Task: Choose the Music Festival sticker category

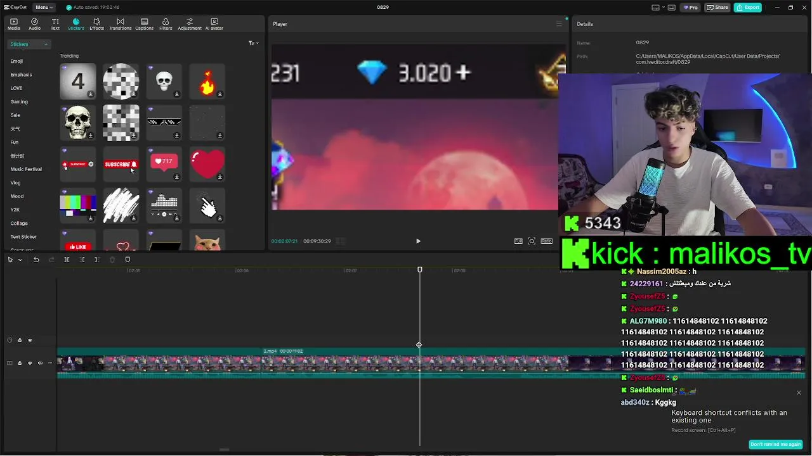Action: pos(26,169)
